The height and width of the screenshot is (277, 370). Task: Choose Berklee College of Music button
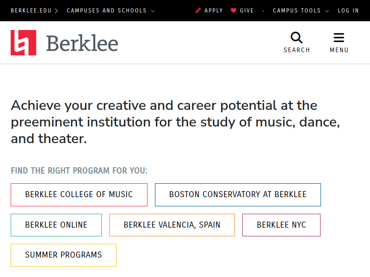[79, 195]
